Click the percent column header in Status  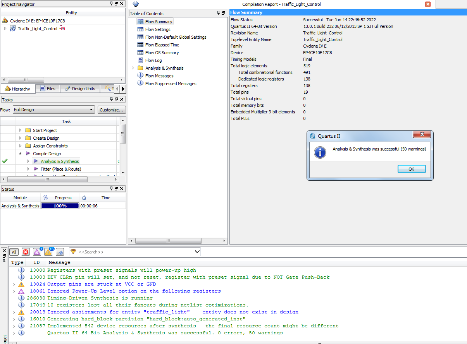point(45,198)
